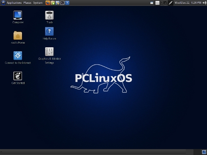Click the network connection plug icon

171,3
